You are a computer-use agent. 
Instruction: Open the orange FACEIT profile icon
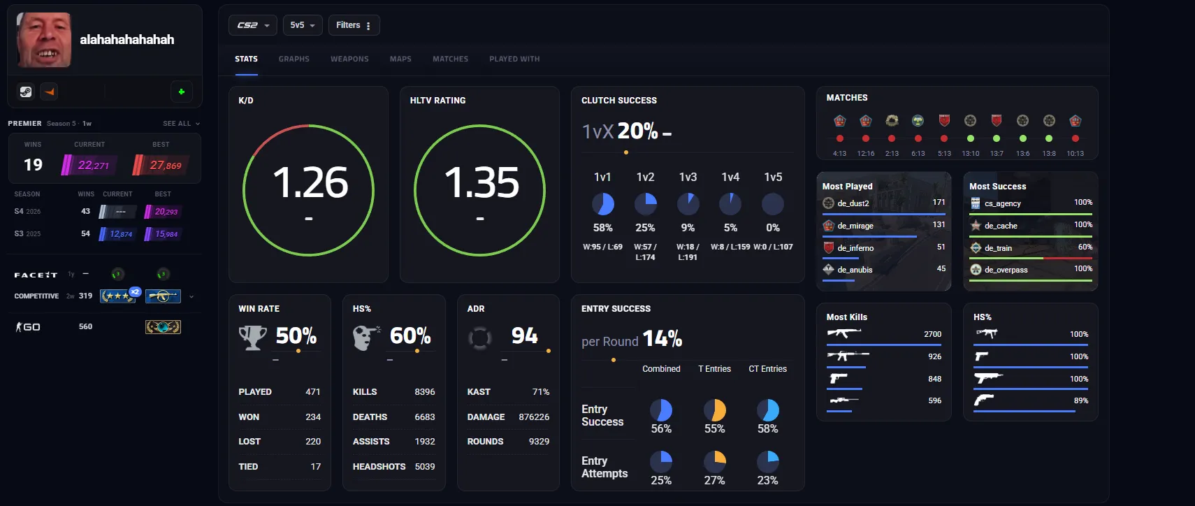[x=49, y=92]
